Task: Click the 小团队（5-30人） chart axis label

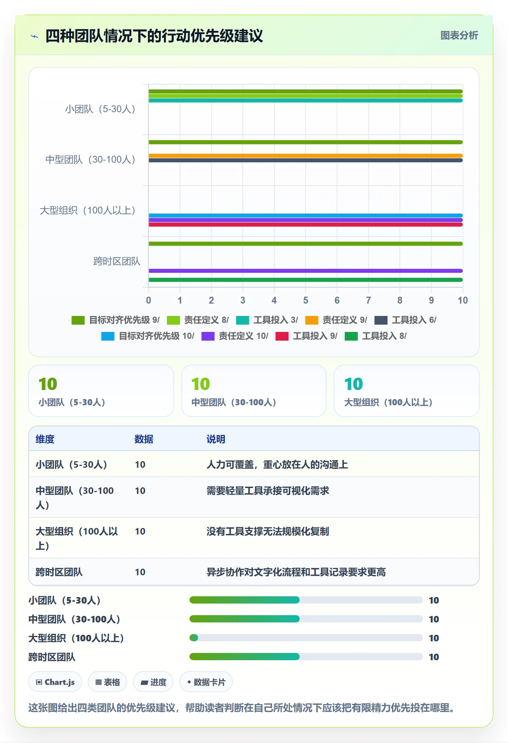Action: click(100, 109)
